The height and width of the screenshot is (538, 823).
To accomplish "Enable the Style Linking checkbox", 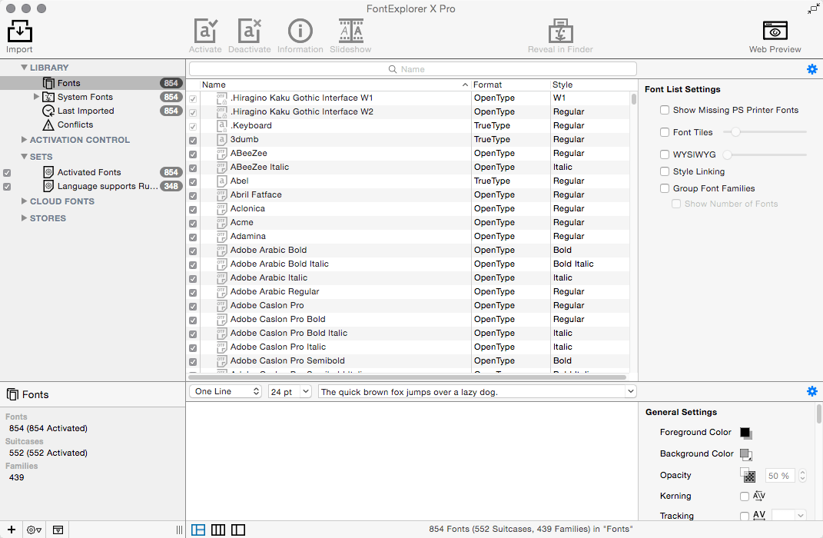I will pos(665,171).
